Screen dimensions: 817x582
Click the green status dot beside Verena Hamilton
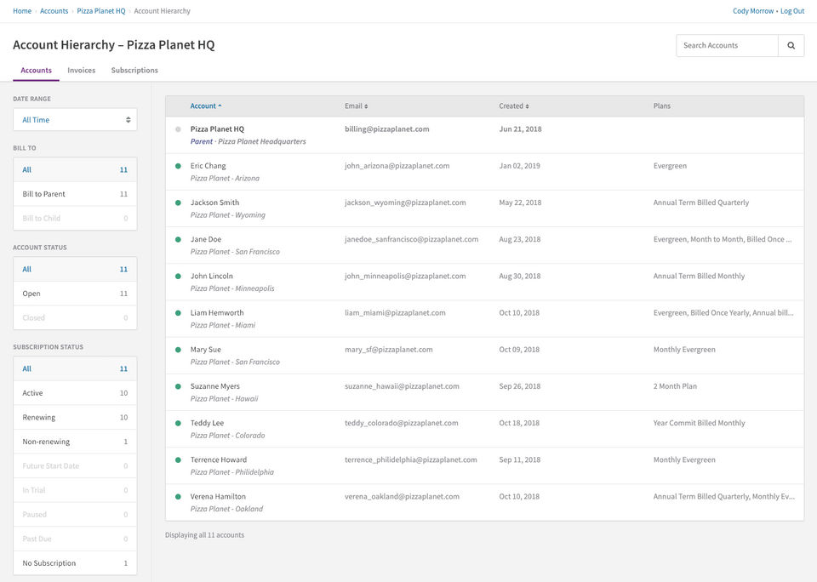pos(178,496)
